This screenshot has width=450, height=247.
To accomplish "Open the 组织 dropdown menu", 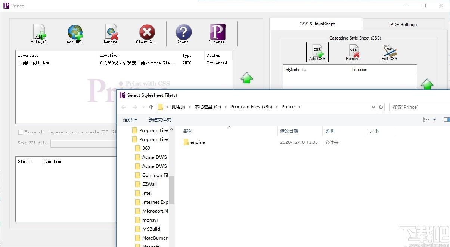I will point(130,120).
